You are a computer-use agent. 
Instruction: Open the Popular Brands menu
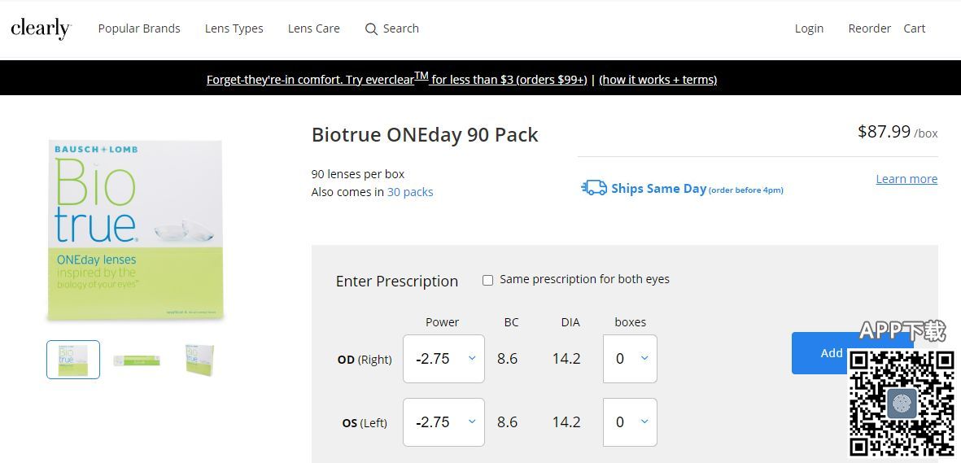click(139, 28)
